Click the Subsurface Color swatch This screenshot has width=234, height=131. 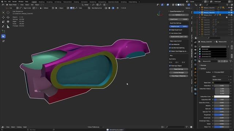coord(222,96)
